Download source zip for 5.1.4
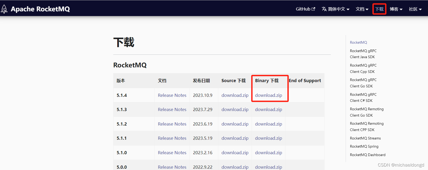This screenshot has height=170, width=428. (x=235, y=95)
